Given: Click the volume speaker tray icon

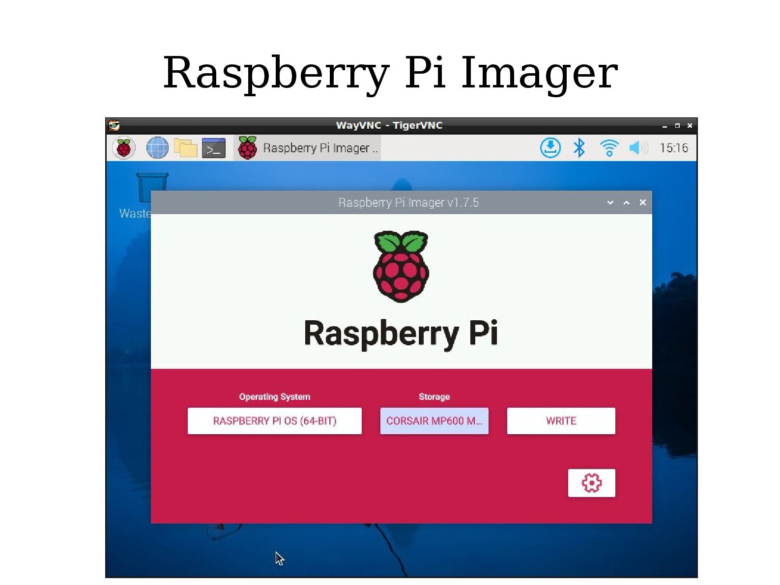Looking at the screenshot, I should [x=638, y=148].
